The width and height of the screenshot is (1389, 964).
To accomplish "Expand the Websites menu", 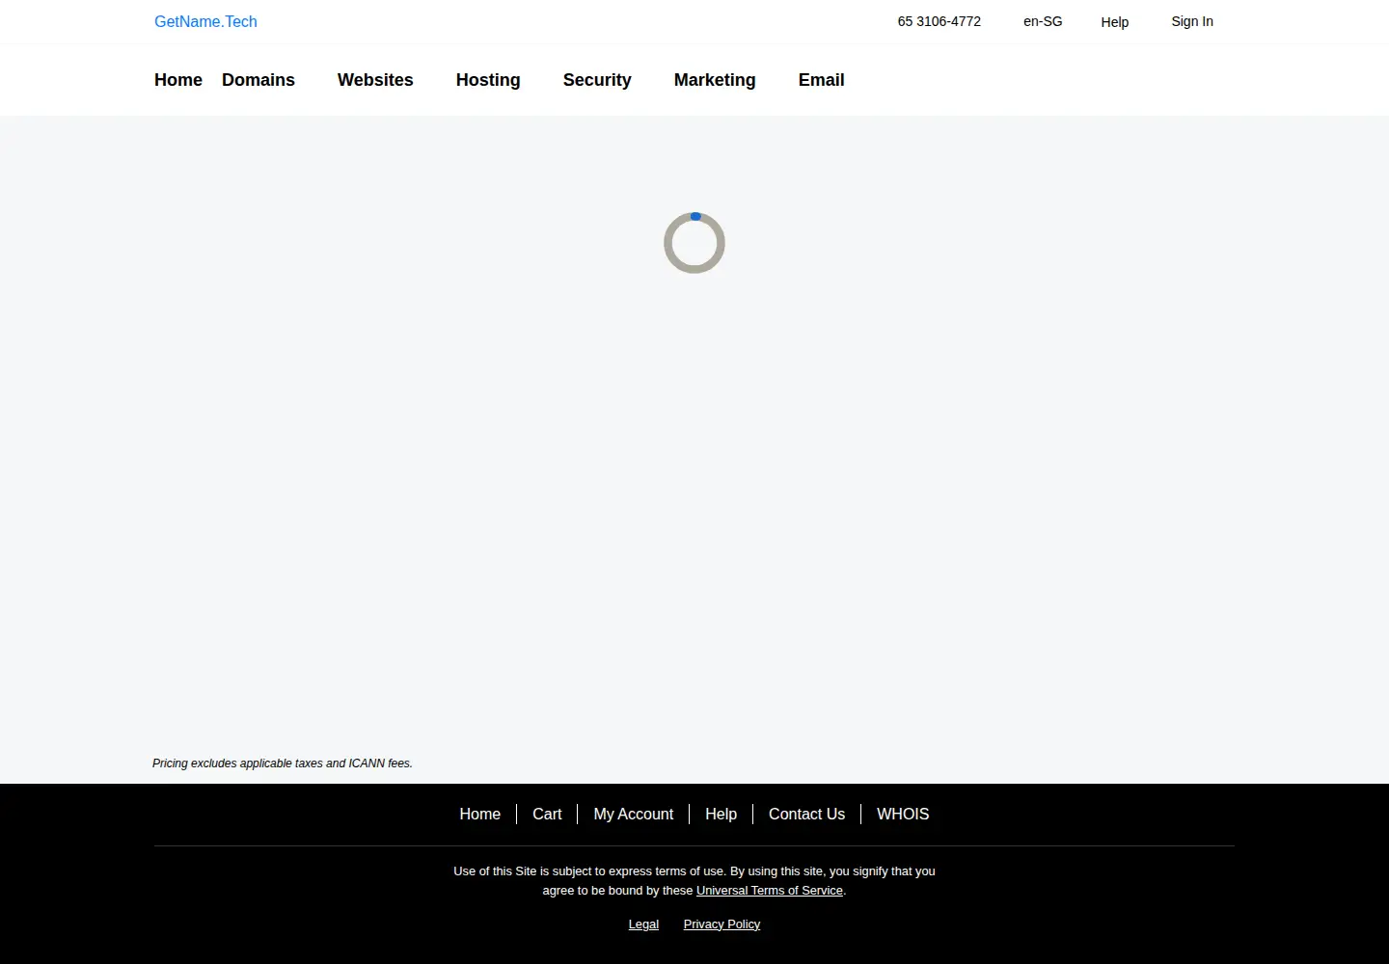I will click(375, 80).
